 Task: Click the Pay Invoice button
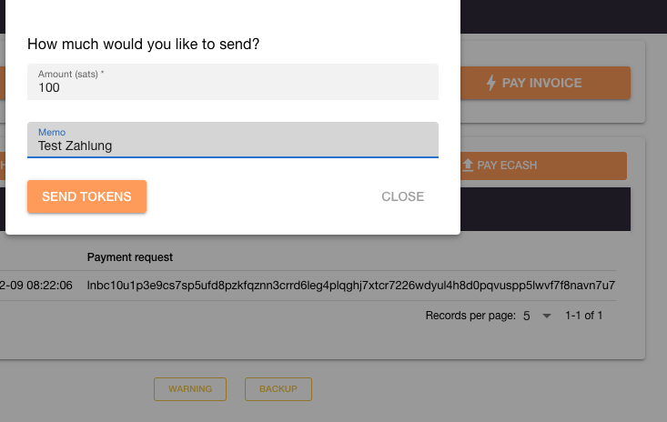(545, 83)
